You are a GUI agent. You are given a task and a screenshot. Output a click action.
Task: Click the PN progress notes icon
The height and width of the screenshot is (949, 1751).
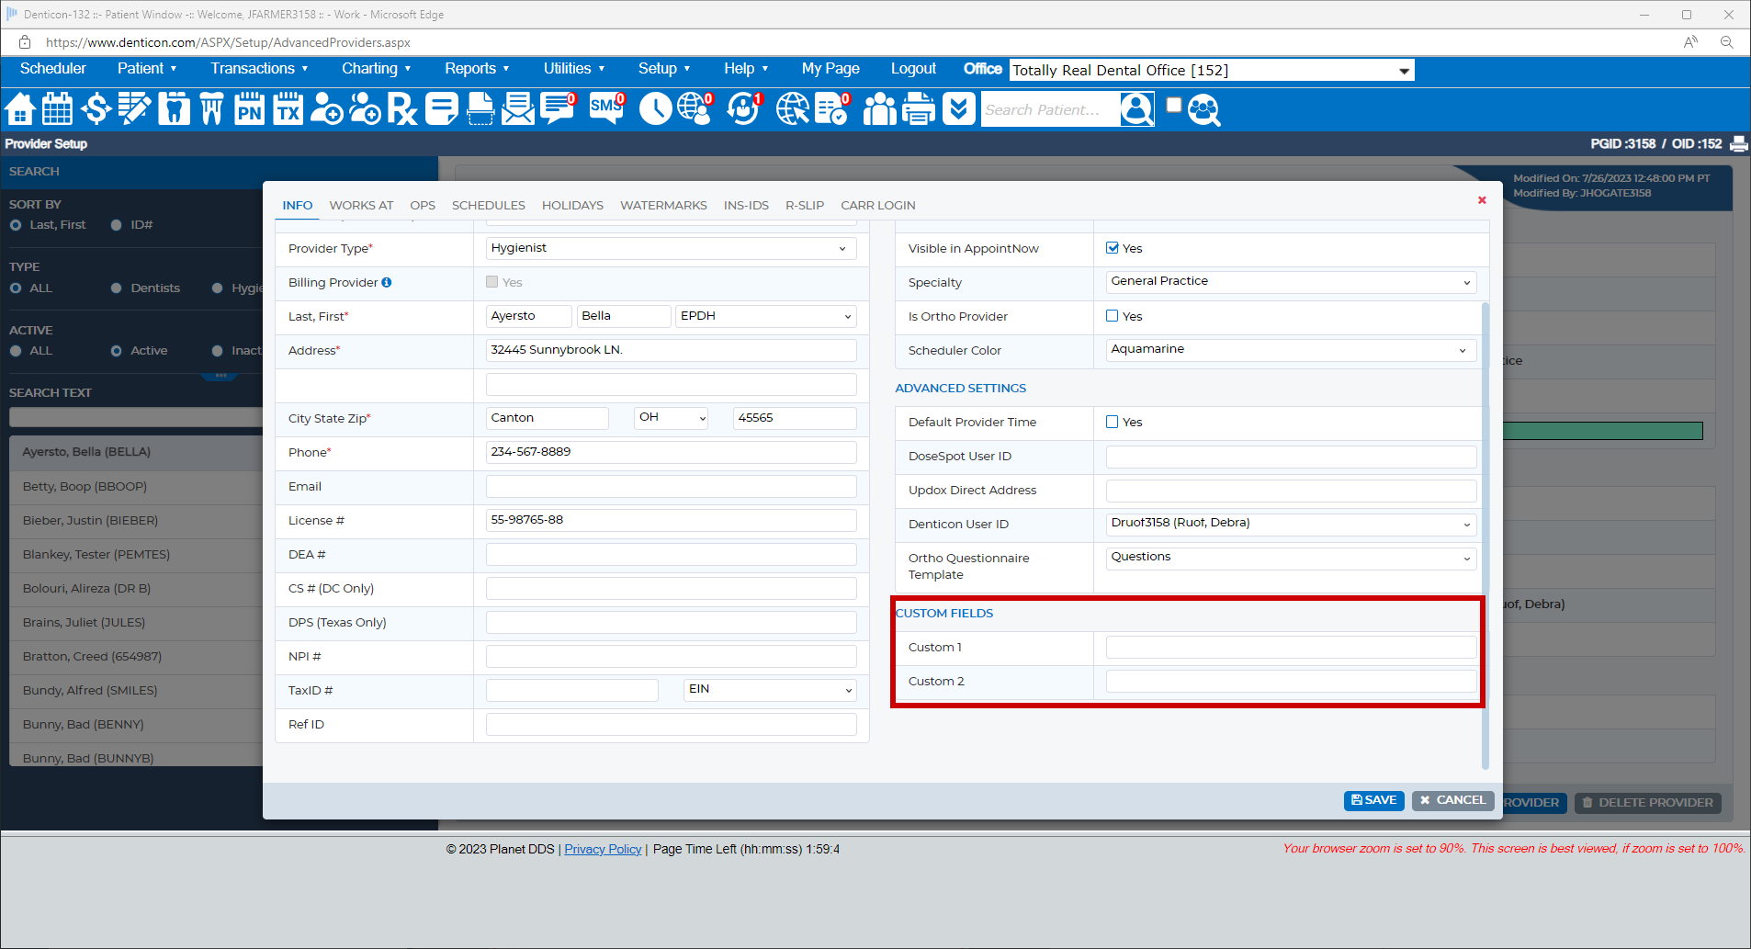point(249,109)
